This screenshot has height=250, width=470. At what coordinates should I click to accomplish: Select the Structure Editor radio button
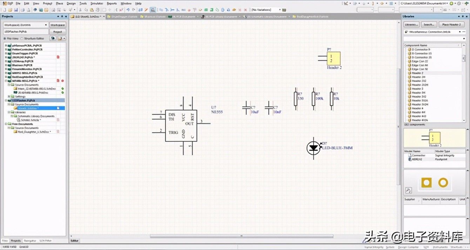(x=22, y=38)
